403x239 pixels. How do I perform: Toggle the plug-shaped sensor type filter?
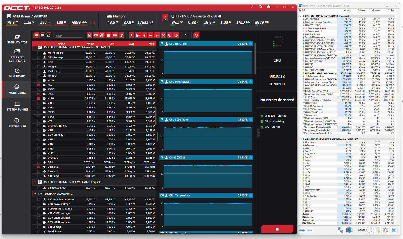pyautogui.click(x=144, y=35)
